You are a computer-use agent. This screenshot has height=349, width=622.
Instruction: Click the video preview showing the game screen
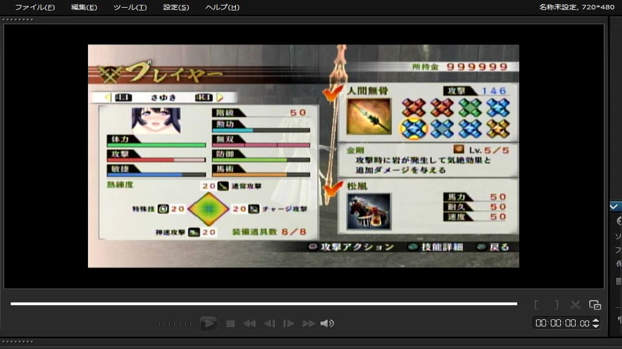coord(303,156)
